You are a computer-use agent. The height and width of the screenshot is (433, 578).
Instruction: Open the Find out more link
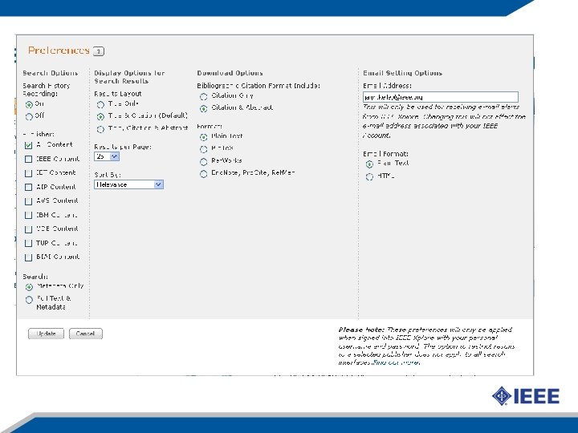(x=396, y=362)
